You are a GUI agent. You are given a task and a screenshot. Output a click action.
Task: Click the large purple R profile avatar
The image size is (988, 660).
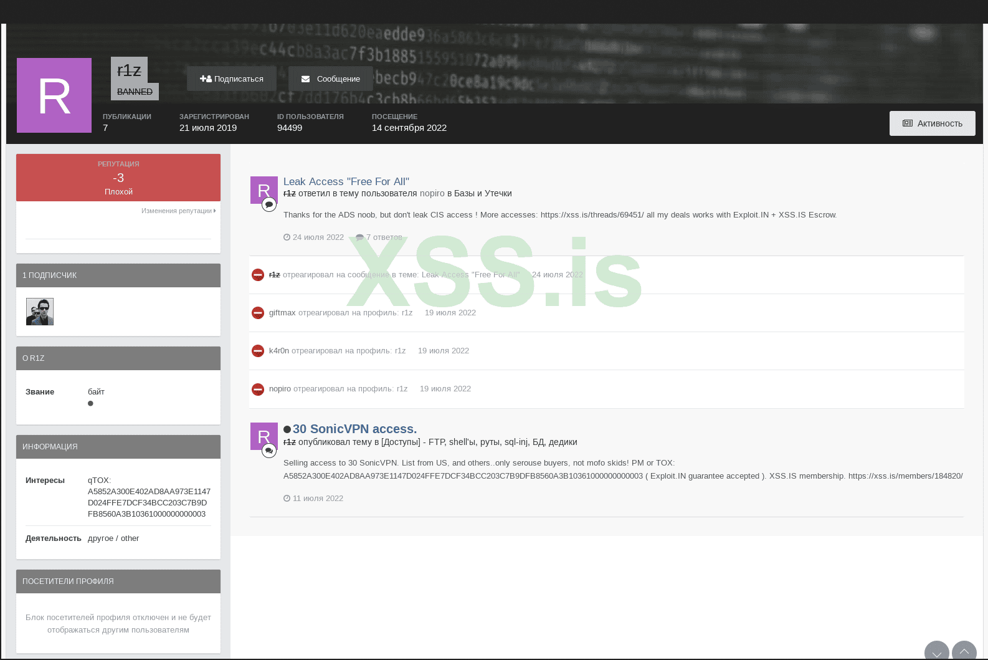(54, 95)
